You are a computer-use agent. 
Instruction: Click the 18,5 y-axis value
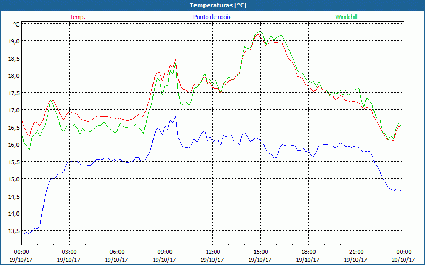(x=14, y=58)
